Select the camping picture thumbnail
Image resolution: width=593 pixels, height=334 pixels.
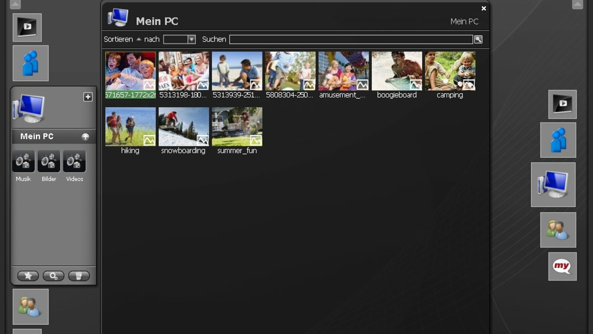(x=450, y=71)
